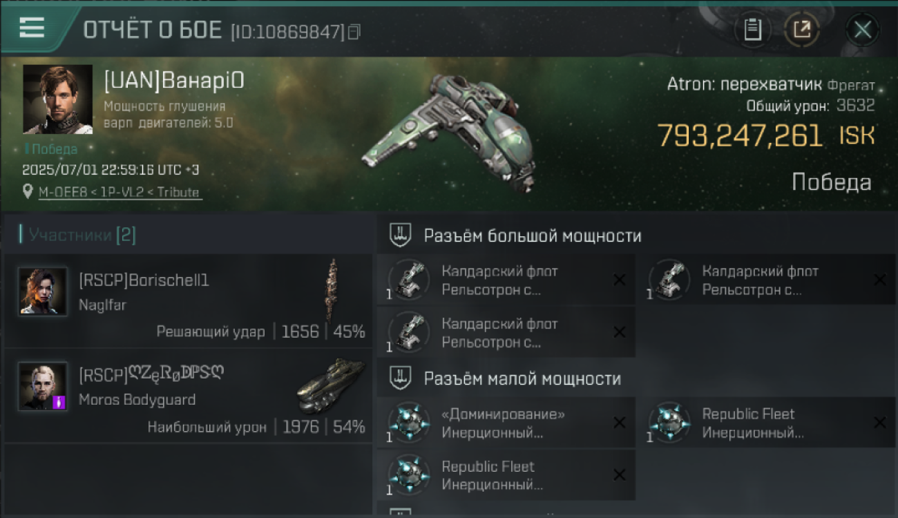
Task: Select the Участники [2] tab
Action: coord(82,235)
